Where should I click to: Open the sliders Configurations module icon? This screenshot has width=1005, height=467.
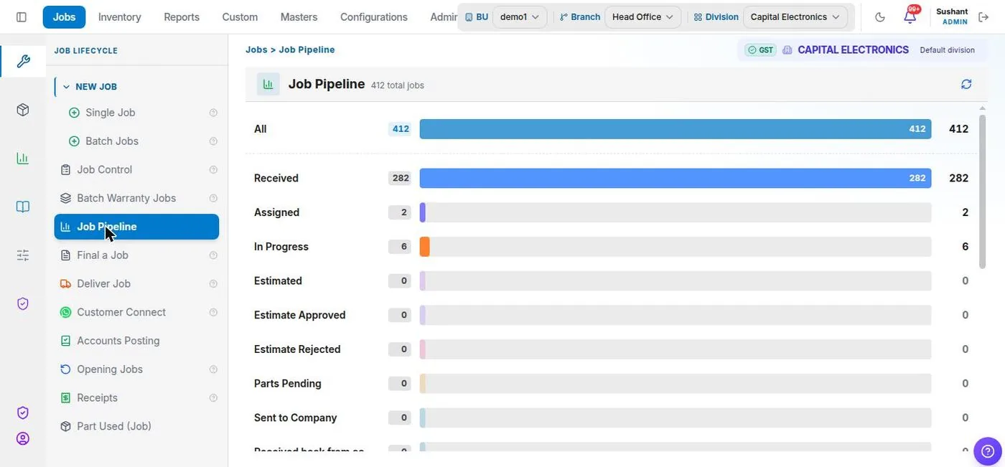[23, 255]
